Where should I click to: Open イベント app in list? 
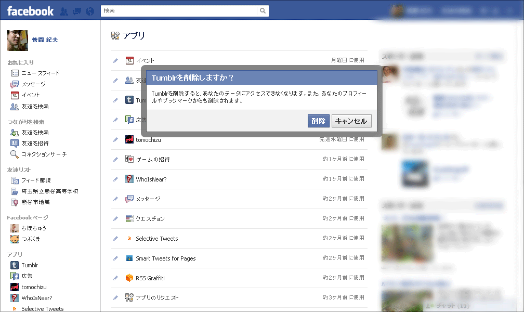click(x=145, y=60)
